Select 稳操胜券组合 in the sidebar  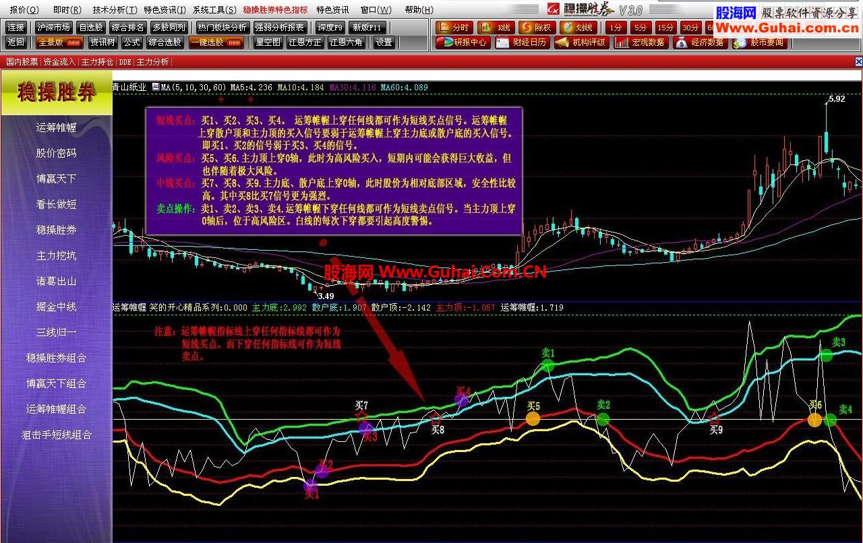point(57,358)
